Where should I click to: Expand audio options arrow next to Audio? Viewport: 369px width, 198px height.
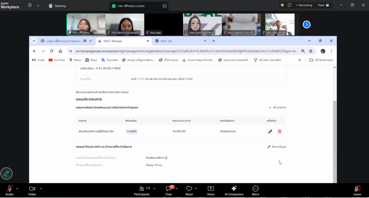[x=18, y=188]
